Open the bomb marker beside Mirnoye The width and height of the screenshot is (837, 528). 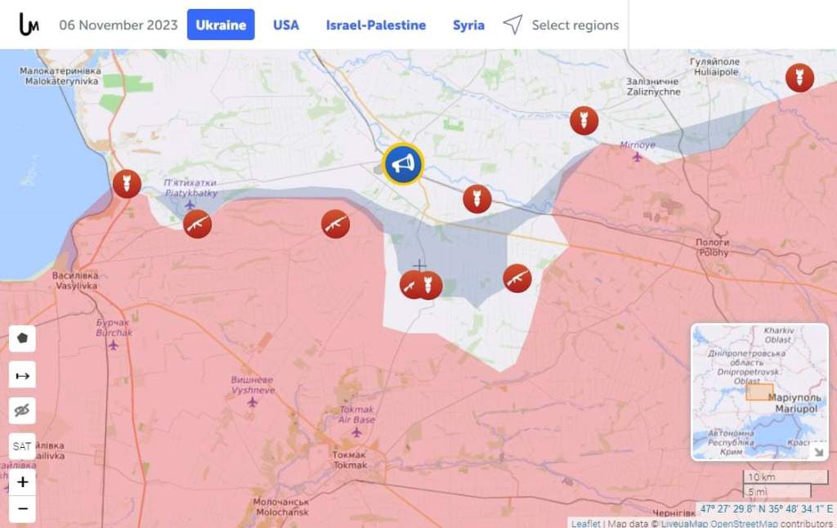click(584, 121)
